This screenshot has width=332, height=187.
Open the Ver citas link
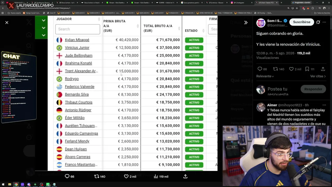pos(318,76)
